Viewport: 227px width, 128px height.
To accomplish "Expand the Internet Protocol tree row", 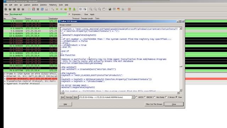I will [5, 79].
